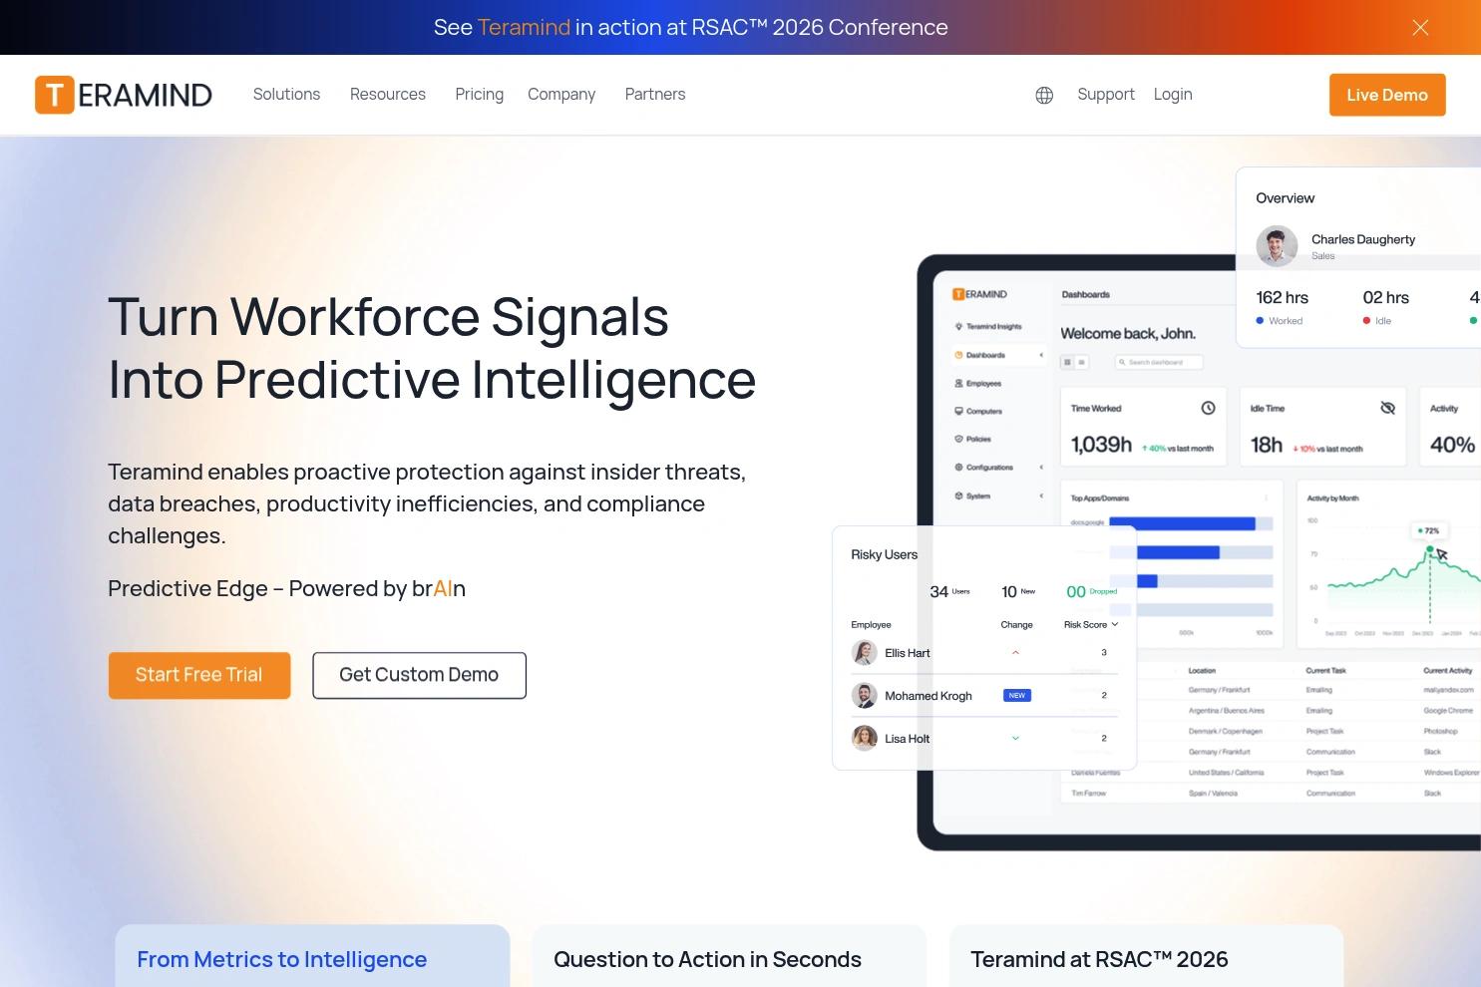This screenshot has height=987, width=1481.
Task: Open the Login link
Action: 1173,95
